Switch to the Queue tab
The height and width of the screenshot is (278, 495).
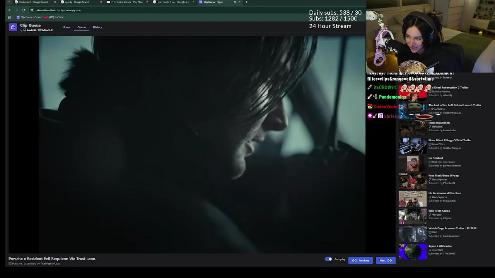point(82,27)
